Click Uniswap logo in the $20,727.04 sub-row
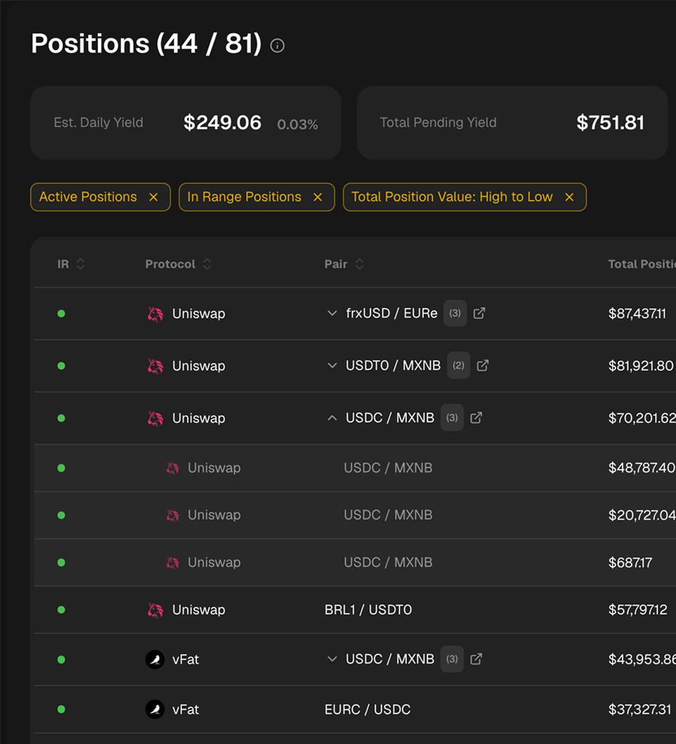 pyautogui.click(x=173, y=515)
